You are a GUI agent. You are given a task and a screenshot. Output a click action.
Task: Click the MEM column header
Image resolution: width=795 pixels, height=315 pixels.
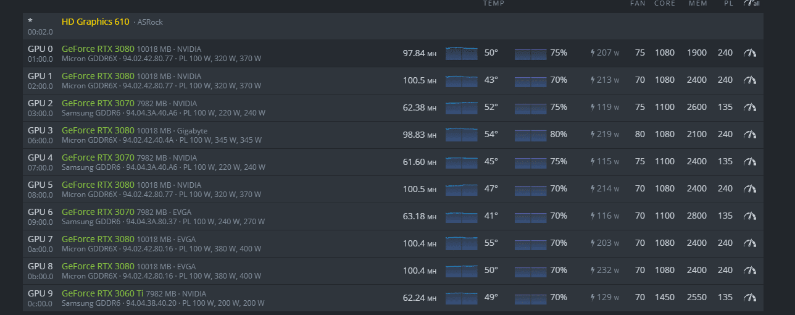tap(698, 3)
